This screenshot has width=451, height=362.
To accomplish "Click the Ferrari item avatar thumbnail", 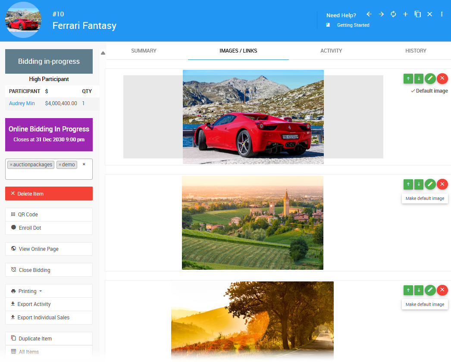I will click(x=23, y=20).
